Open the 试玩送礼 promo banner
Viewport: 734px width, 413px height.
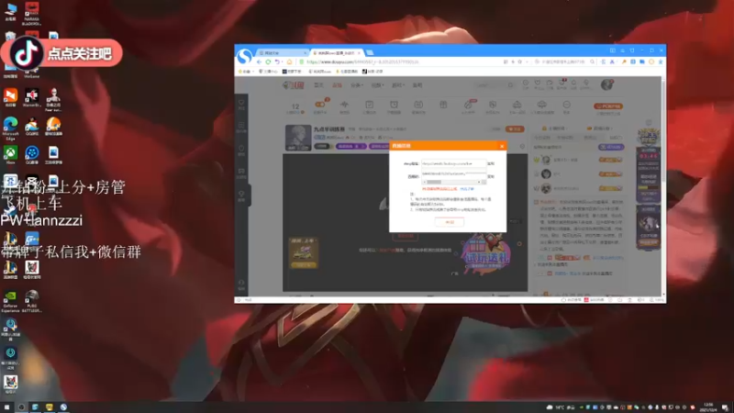click(x=486, y=253)
